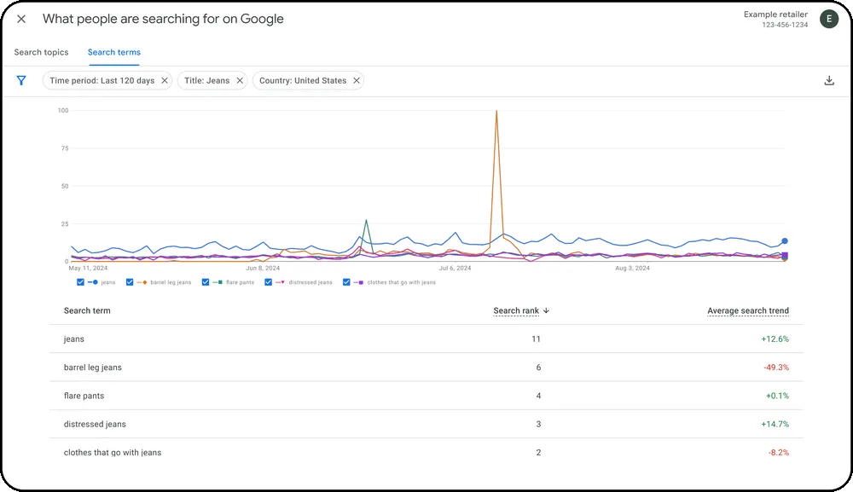Sort table by Average search trend

(x=748, y=310)
